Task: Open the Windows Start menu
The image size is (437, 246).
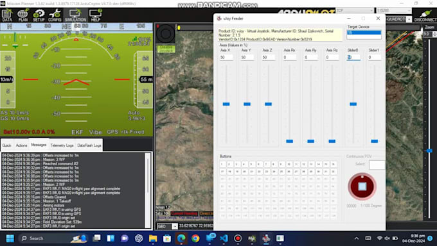Action: pyautogui.click(x=10, y=238)
